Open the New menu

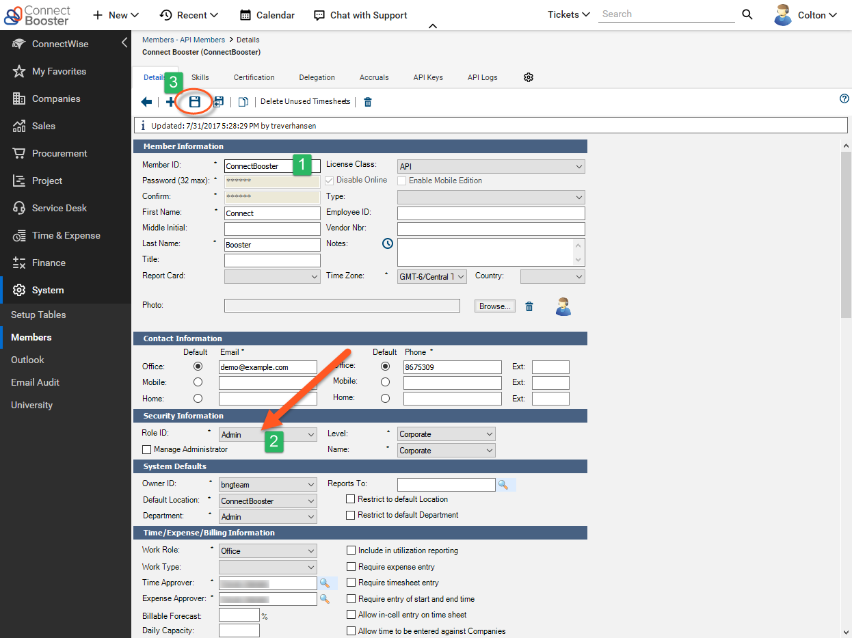116,15
